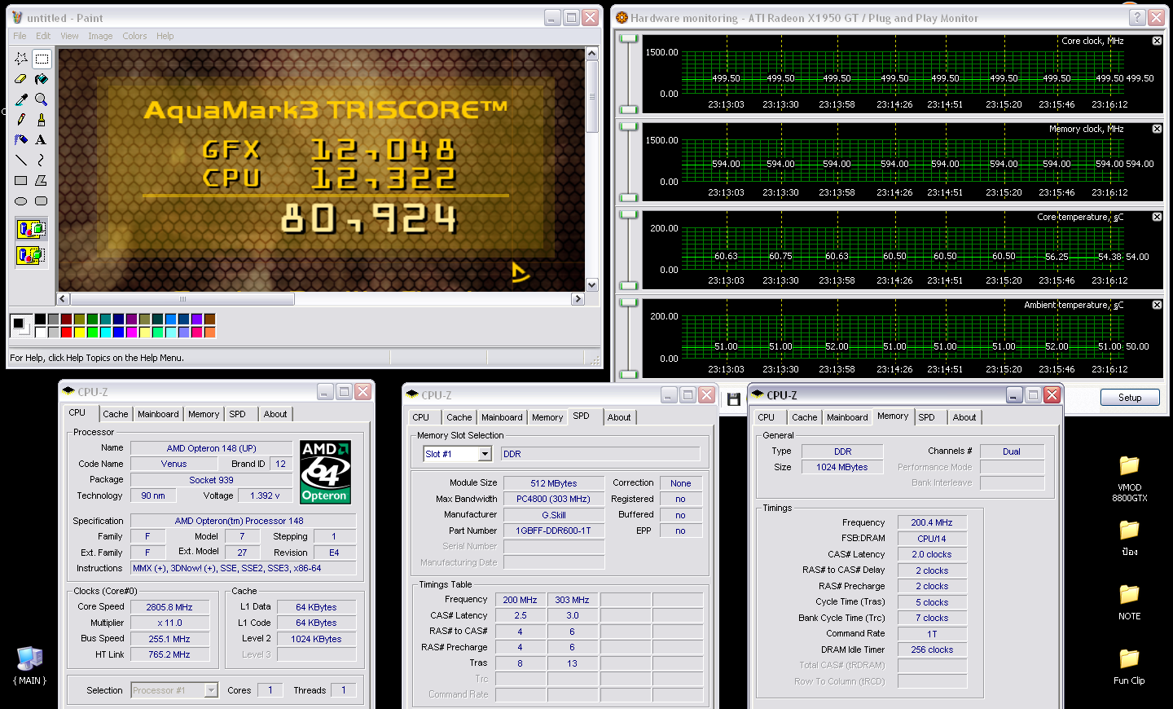Open the Image menu in Paint

click(x=100, y=36)
